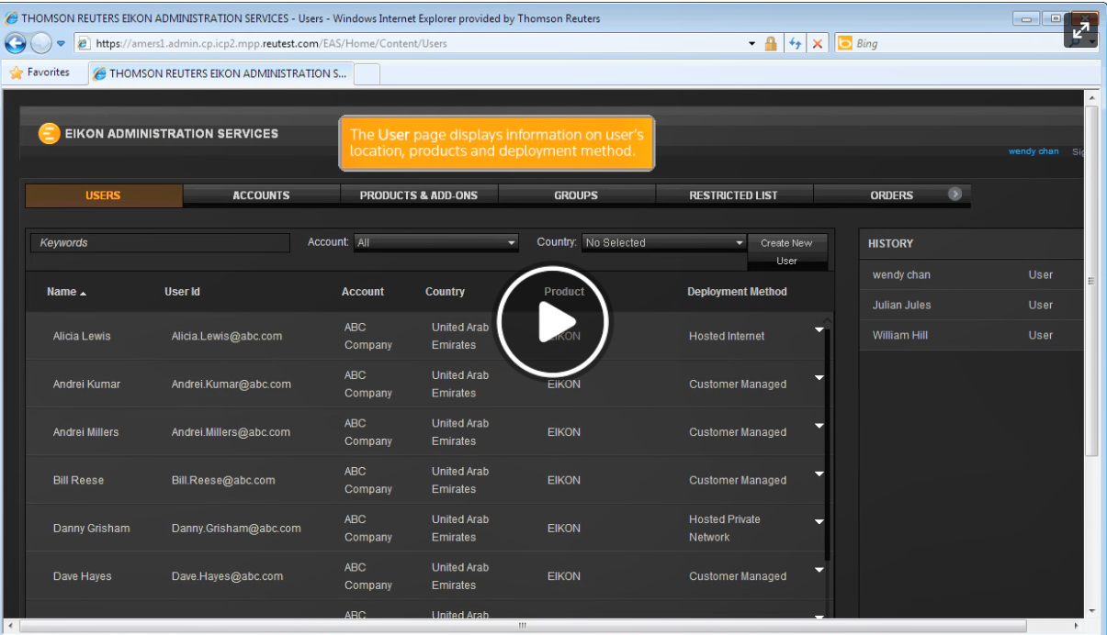The image size is (1107, 635).
Task: Click the Eikon orange logo icon
Action: pos(50,134)
